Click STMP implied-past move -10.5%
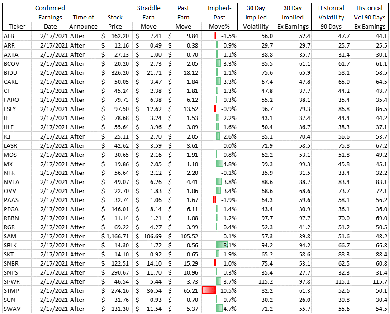 [219, 290]
